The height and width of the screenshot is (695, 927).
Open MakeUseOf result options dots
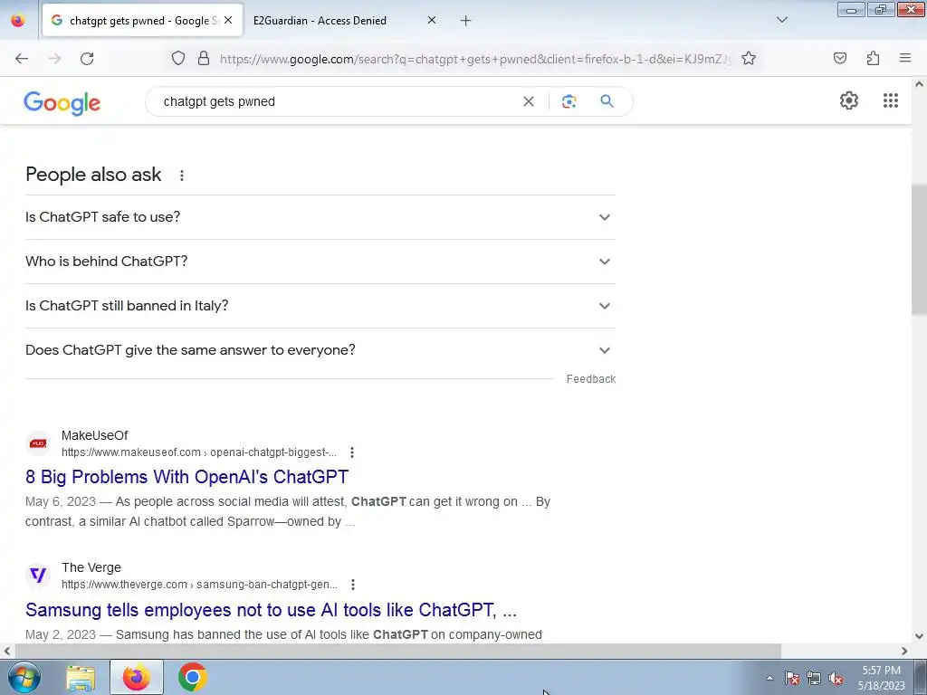coord(352,452)
